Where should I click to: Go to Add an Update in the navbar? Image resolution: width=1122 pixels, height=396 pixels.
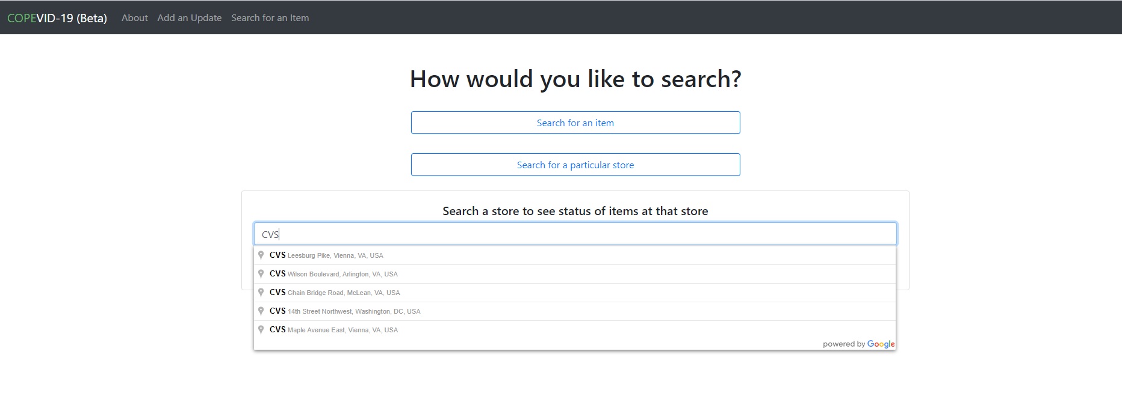pos(190,18)
